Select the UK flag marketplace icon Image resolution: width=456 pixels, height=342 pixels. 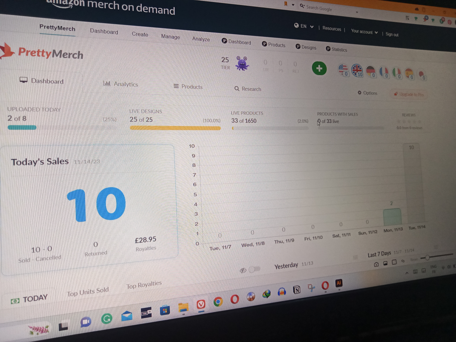(x=357, y=70)
